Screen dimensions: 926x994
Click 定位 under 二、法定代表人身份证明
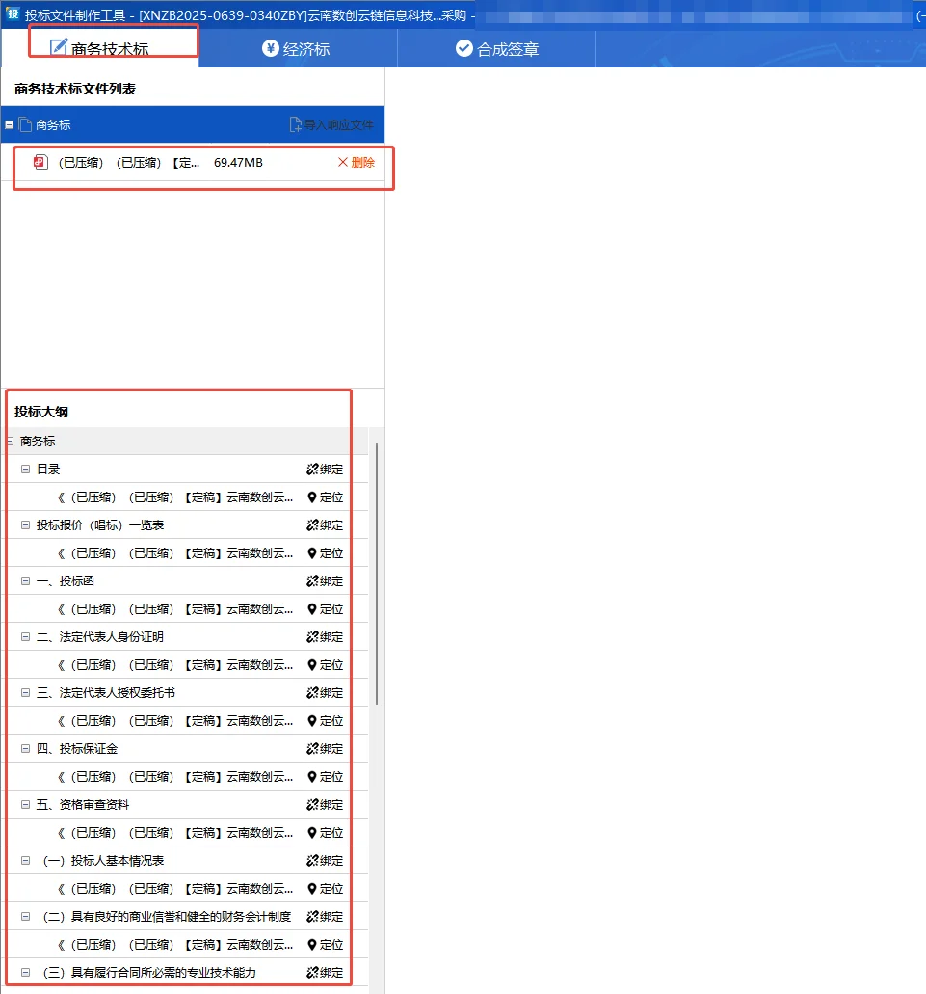pyautogui.click(x=325, y=664)
